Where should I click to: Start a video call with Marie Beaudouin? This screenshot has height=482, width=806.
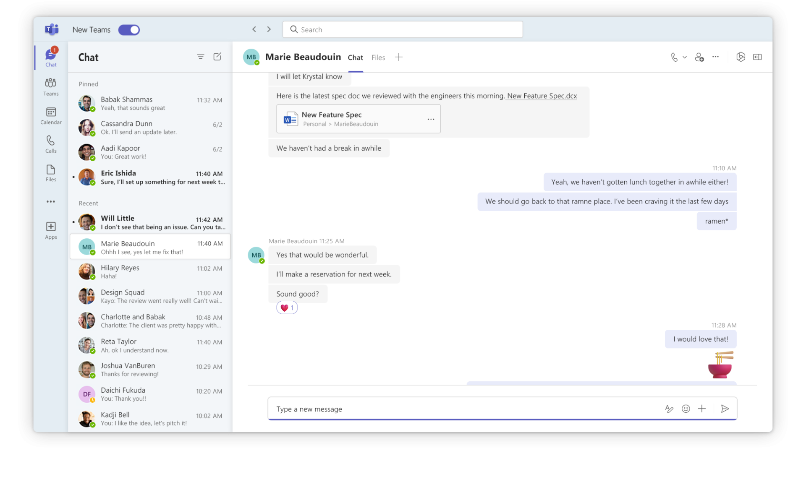[x=674, y=57]
